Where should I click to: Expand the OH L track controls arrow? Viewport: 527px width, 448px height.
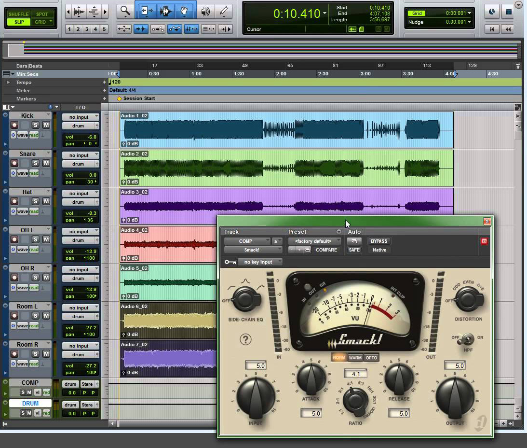pos(5,257)
